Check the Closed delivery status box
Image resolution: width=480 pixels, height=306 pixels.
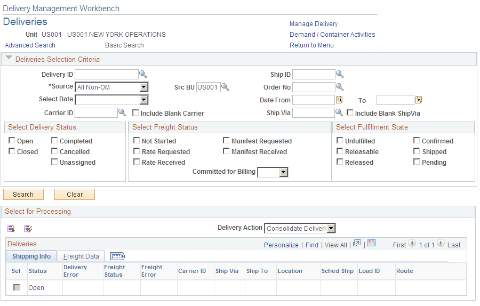(x=12, y=151)
